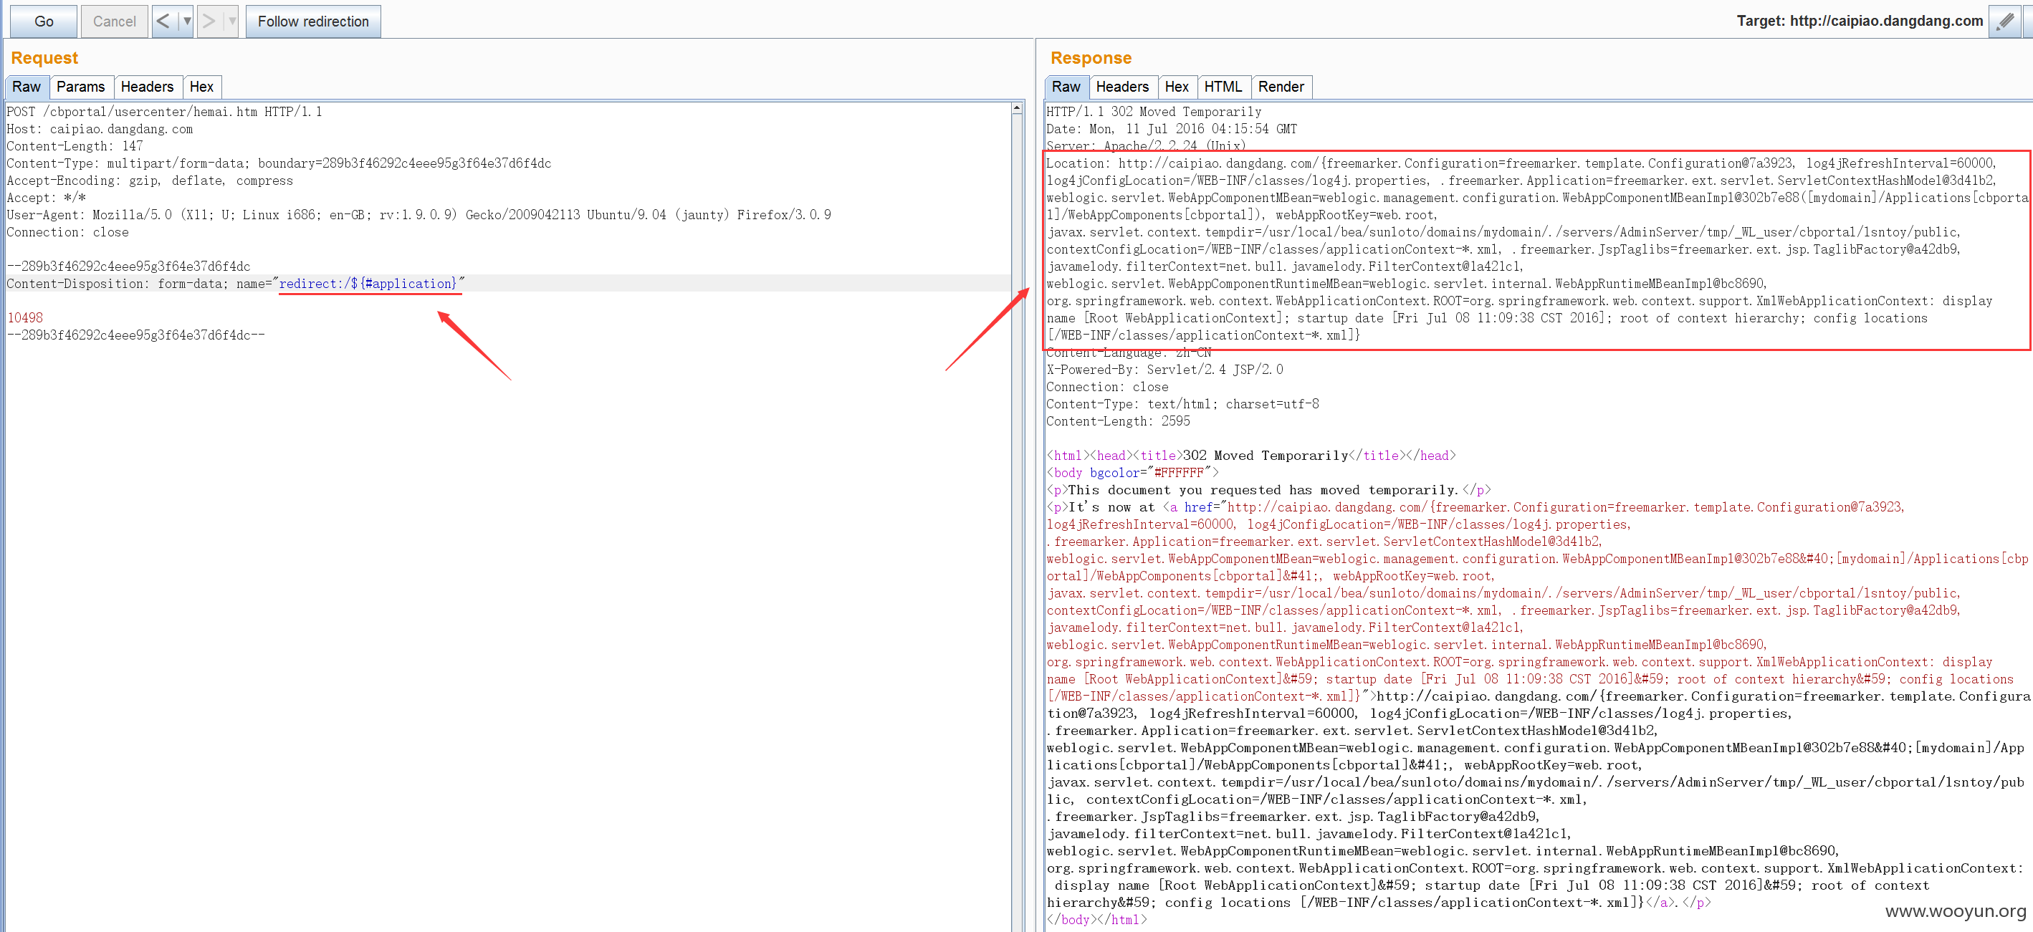This screenshot has width=2033, height=932.
Task: Click the Location response header line
Action: tap(1520, 163)
